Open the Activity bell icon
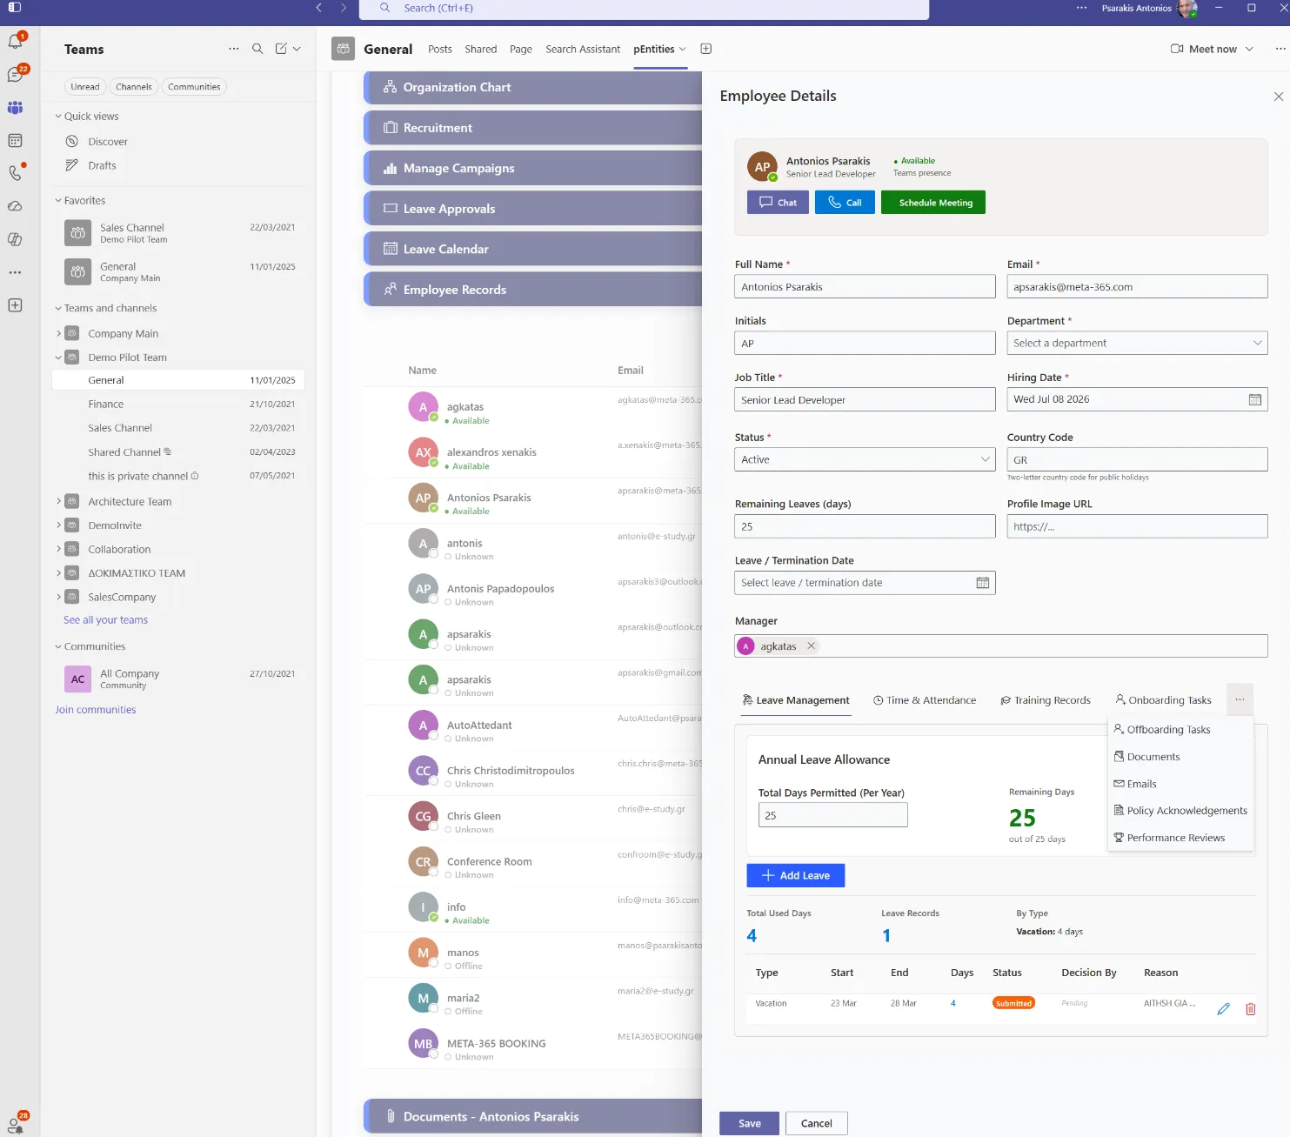Viewport: 1290px width, 1137px height. (15, 41)
